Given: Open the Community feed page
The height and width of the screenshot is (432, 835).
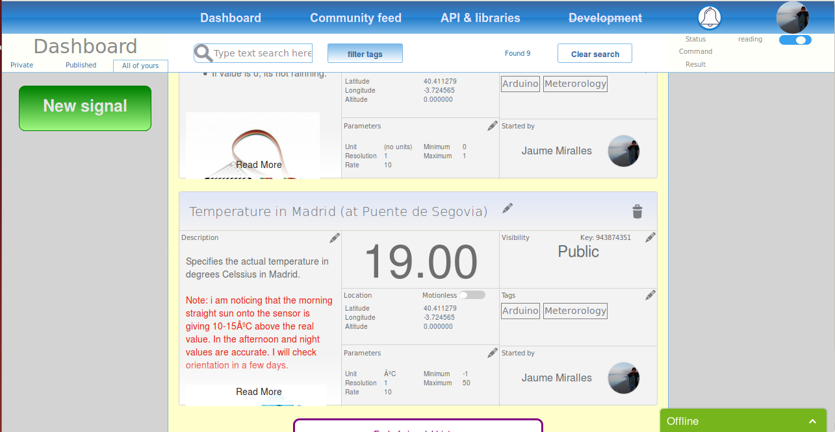Looking at the screenshot, I should 356,18.
